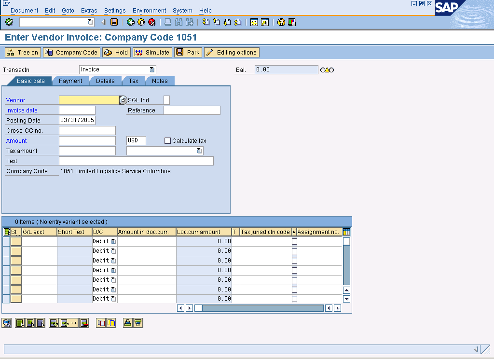This screenshot has height=359, width=494.
Task: Click the Paste line icon below the table
Action: tap(111, 323)
